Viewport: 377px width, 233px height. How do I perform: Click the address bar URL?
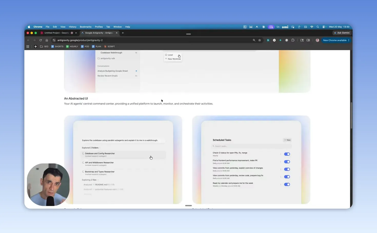(x=80, y=40)
